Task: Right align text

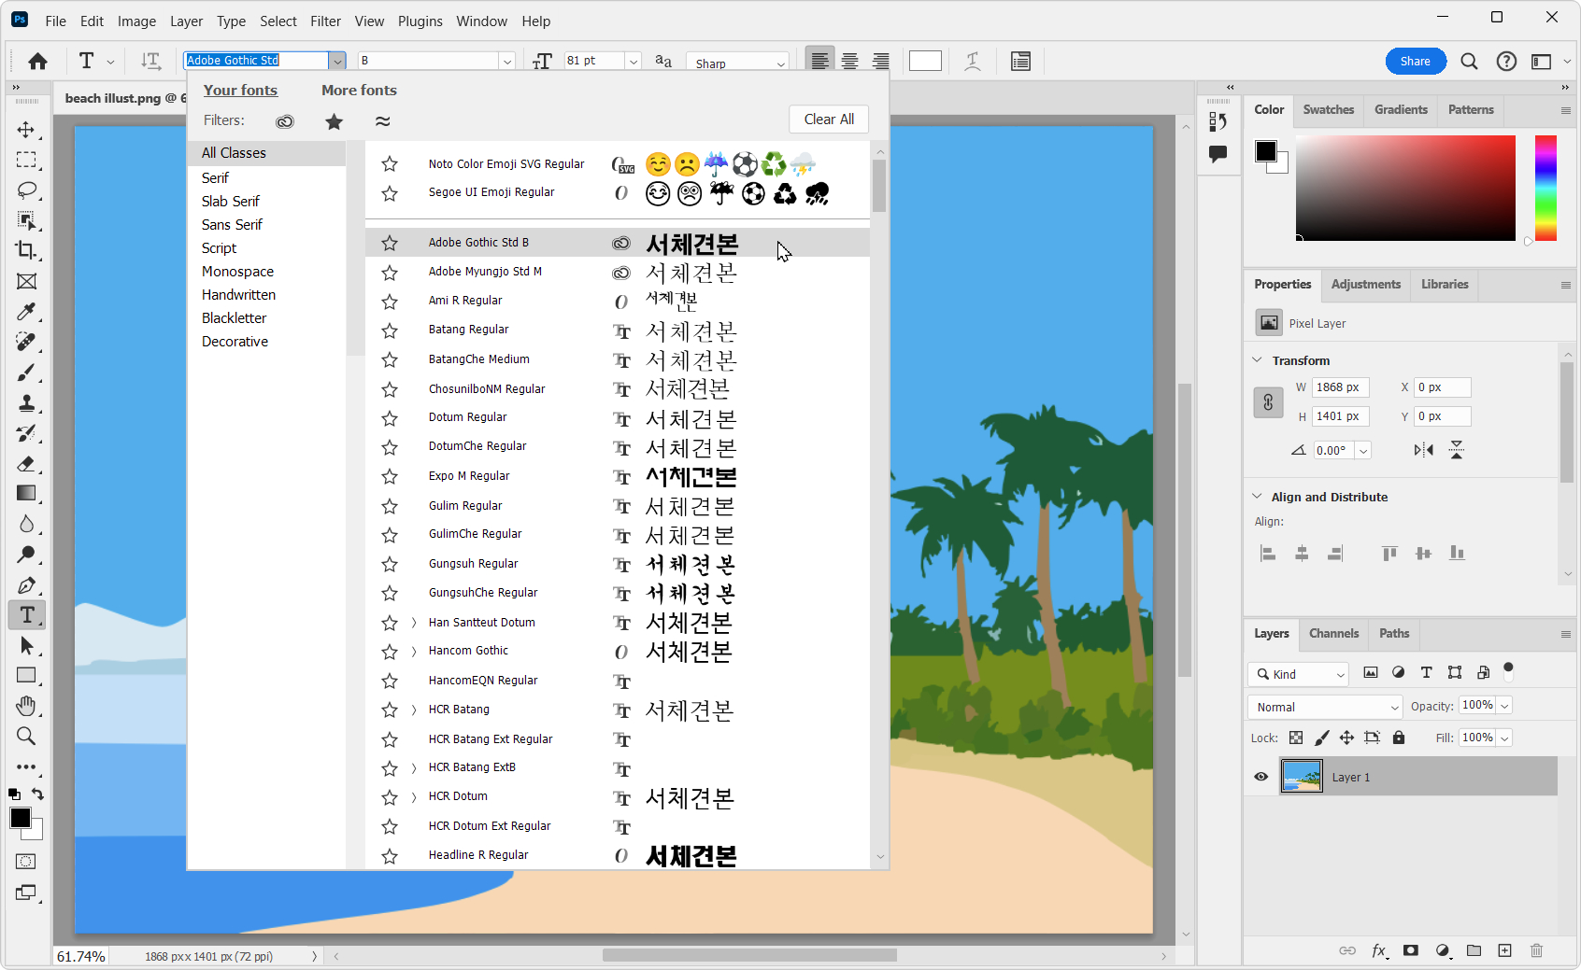Action: pyautogui.click(x=881, y=61)
